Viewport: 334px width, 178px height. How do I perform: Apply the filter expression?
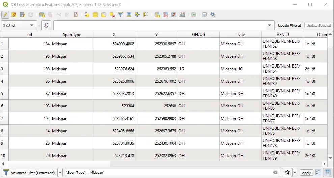click(x=307, y=173)
